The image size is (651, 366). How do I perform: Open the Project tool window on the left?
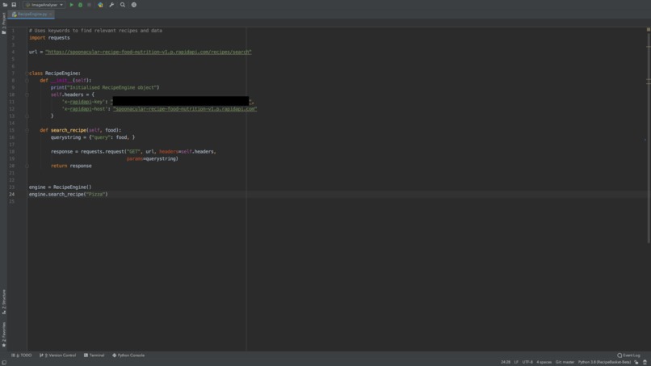click(x=4, y=23)
